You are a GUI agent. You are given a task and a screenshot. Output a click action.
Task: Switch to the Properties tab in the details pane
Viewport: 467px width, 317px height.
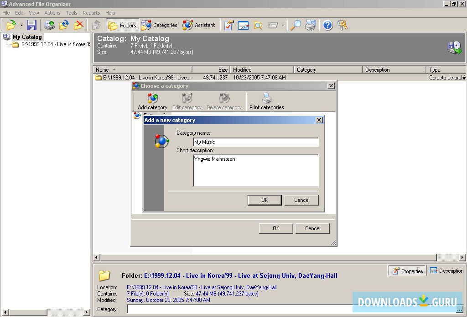[x=407, y=271]
